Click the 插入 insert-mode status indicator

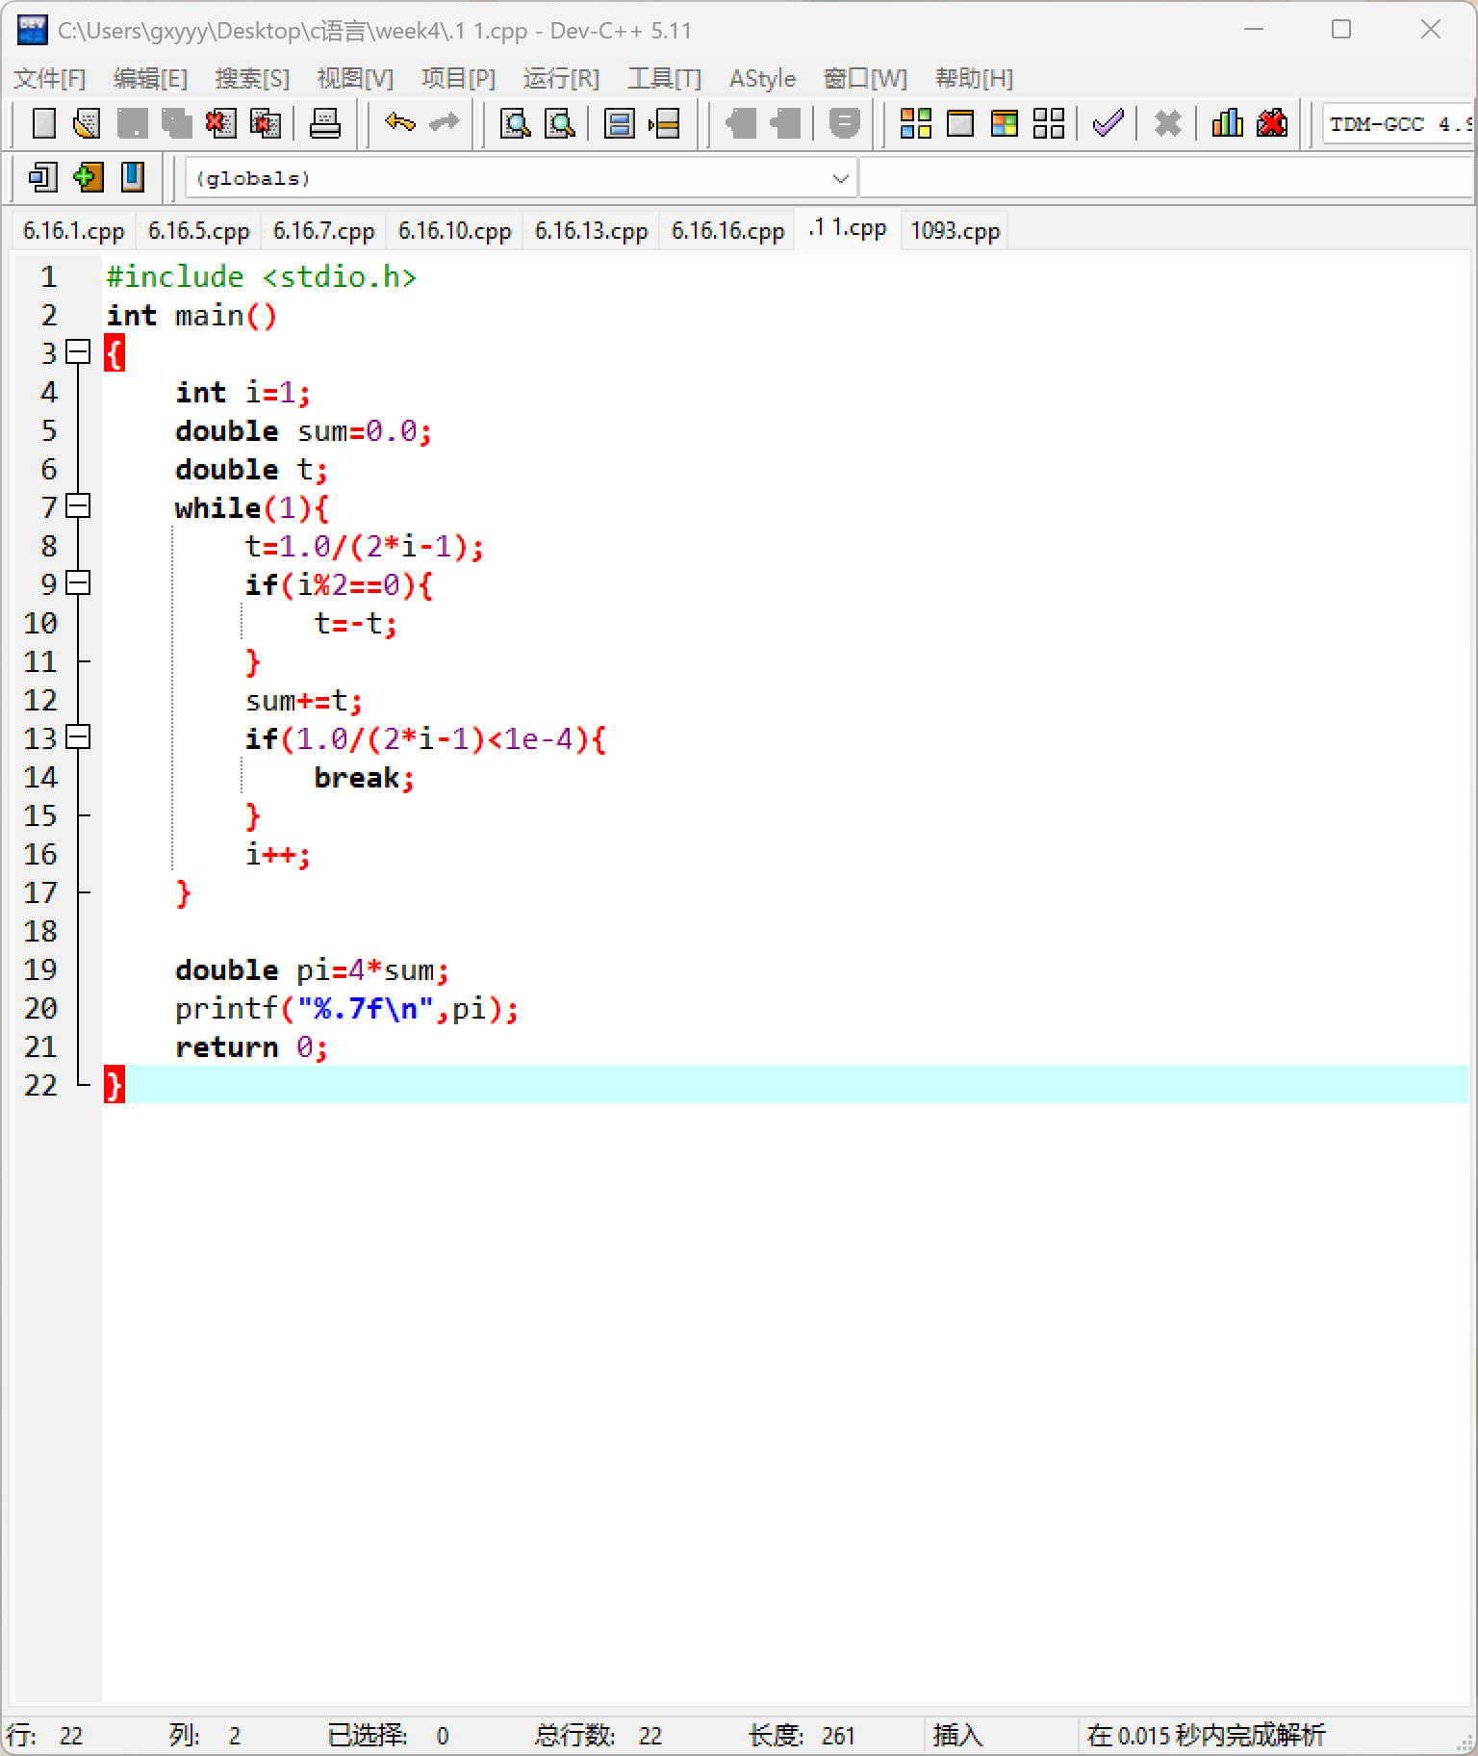tap(957, 1736)
